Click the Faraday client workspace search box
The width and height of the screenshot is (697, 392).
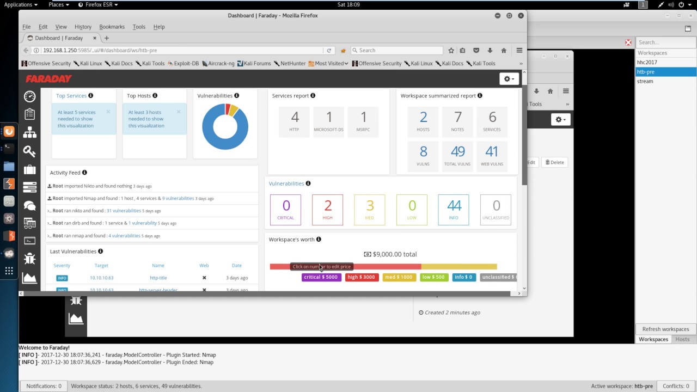665,42
